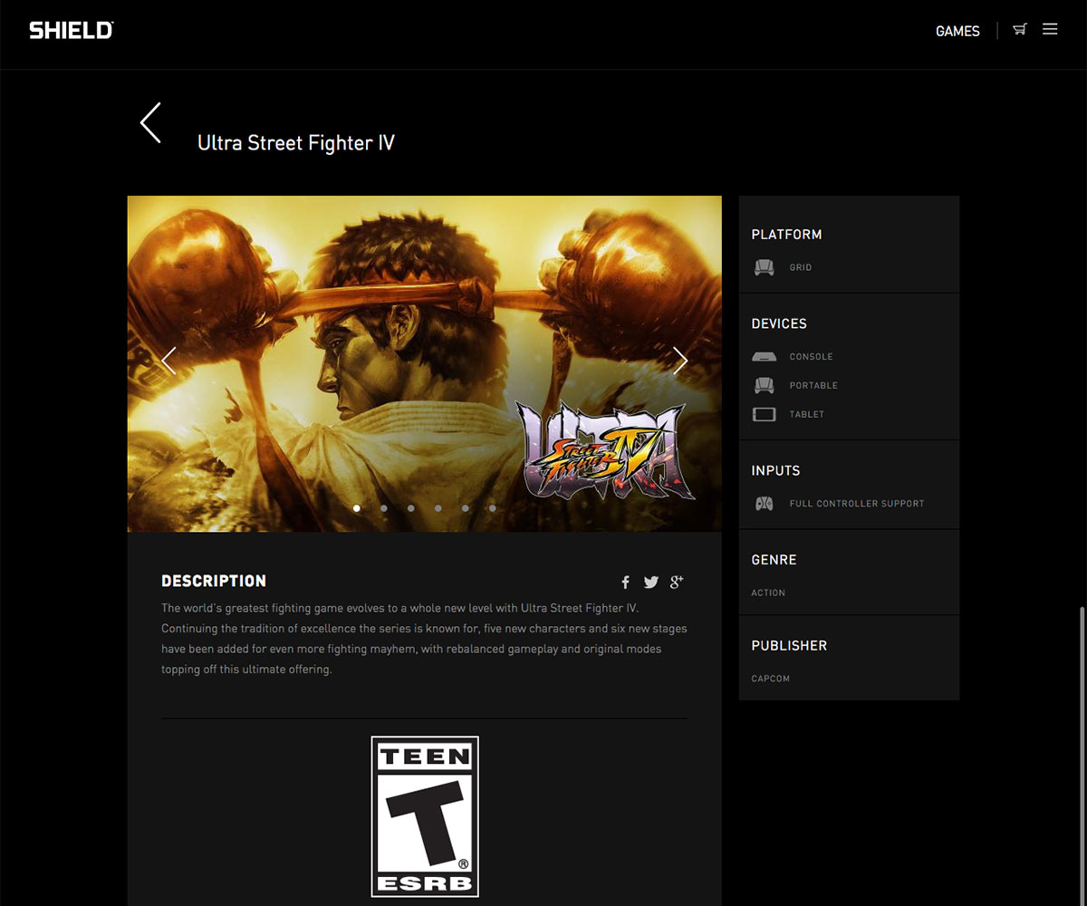This screenshot has width=1087, height=906.
Task: Click the CAPCOM publisher label
Action: (x=771, y=679)
